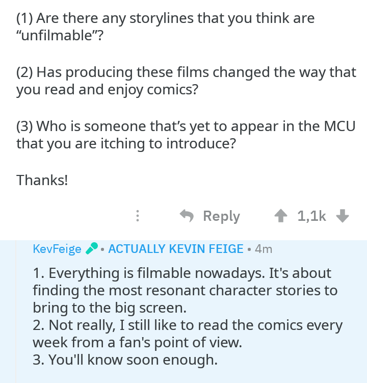Click the bullet dot before the 4m timestamp
Image resolution: width=367 pixels, height=383 pixels.
point(249,249)
